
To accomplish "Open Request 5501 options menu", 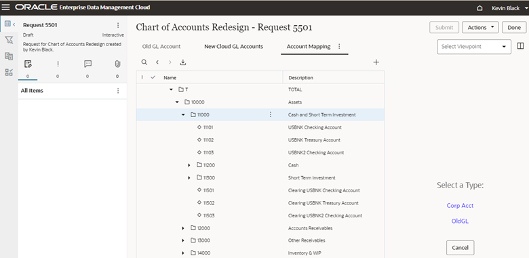I will [x=118, y=25].
